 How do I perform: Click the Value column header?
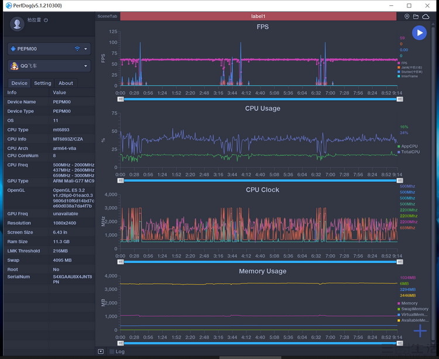(60, 93)
